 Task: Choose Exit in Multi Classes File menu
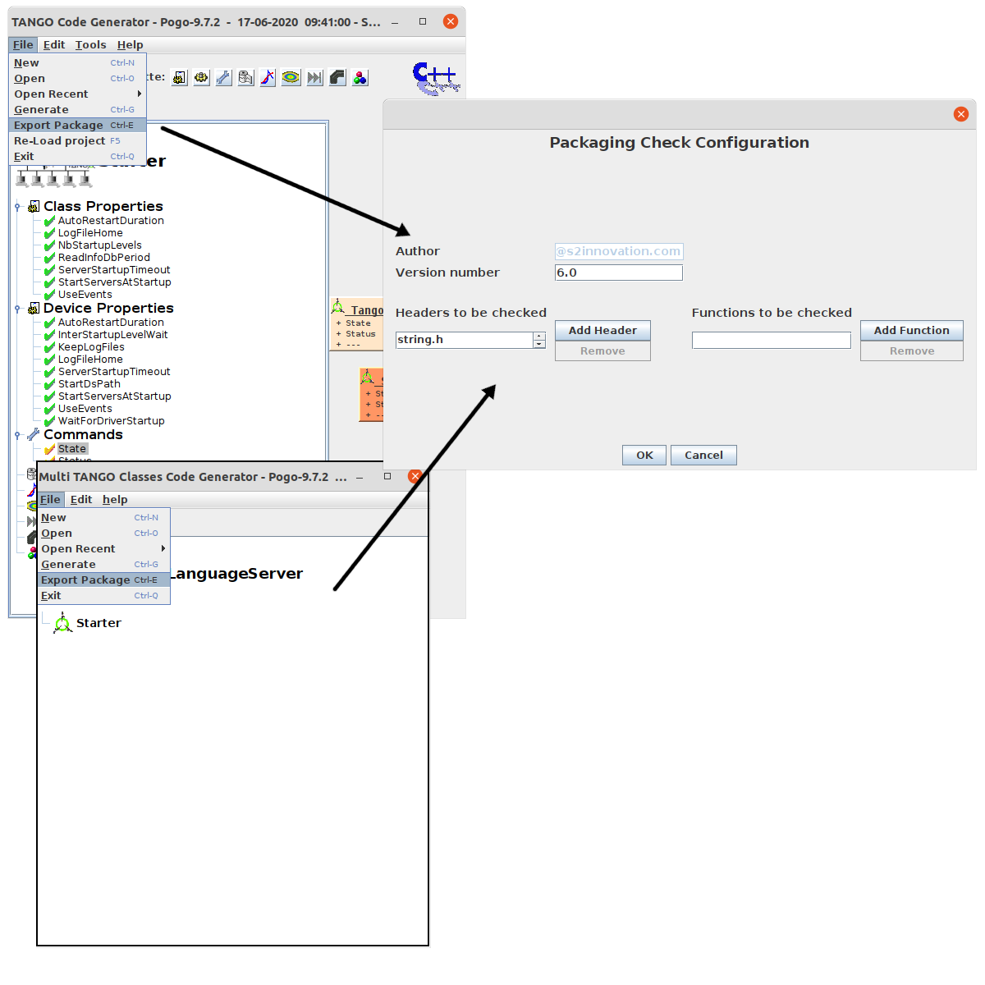click(x=104, y=595)
